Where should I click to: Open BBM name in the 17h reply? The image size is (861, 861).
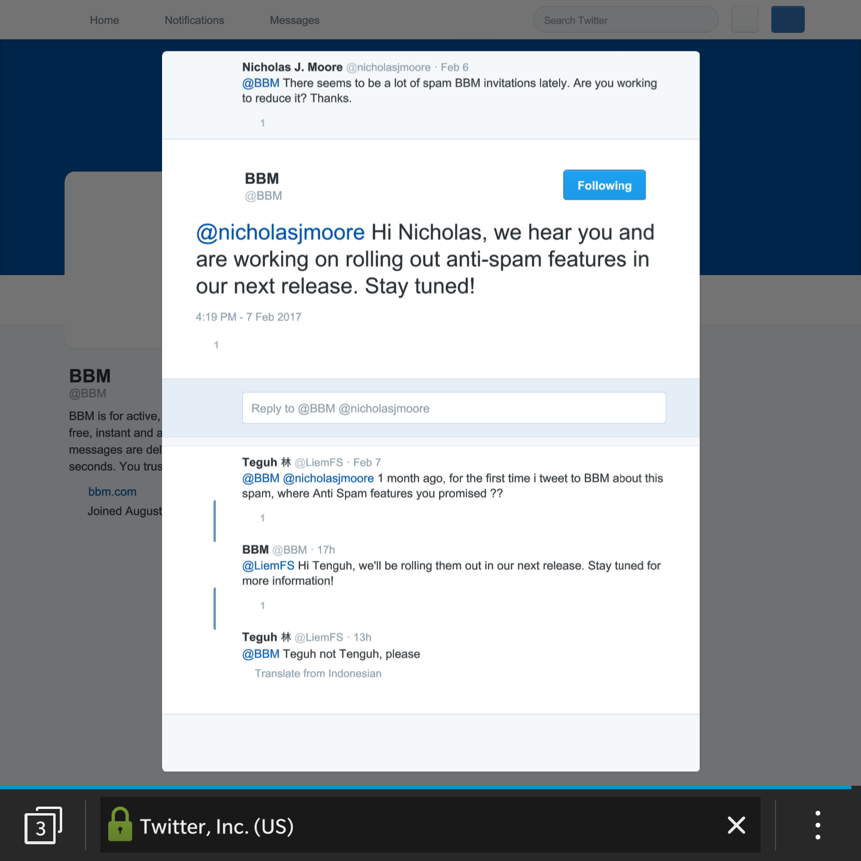pyautogui.click(x=255, y=549)
